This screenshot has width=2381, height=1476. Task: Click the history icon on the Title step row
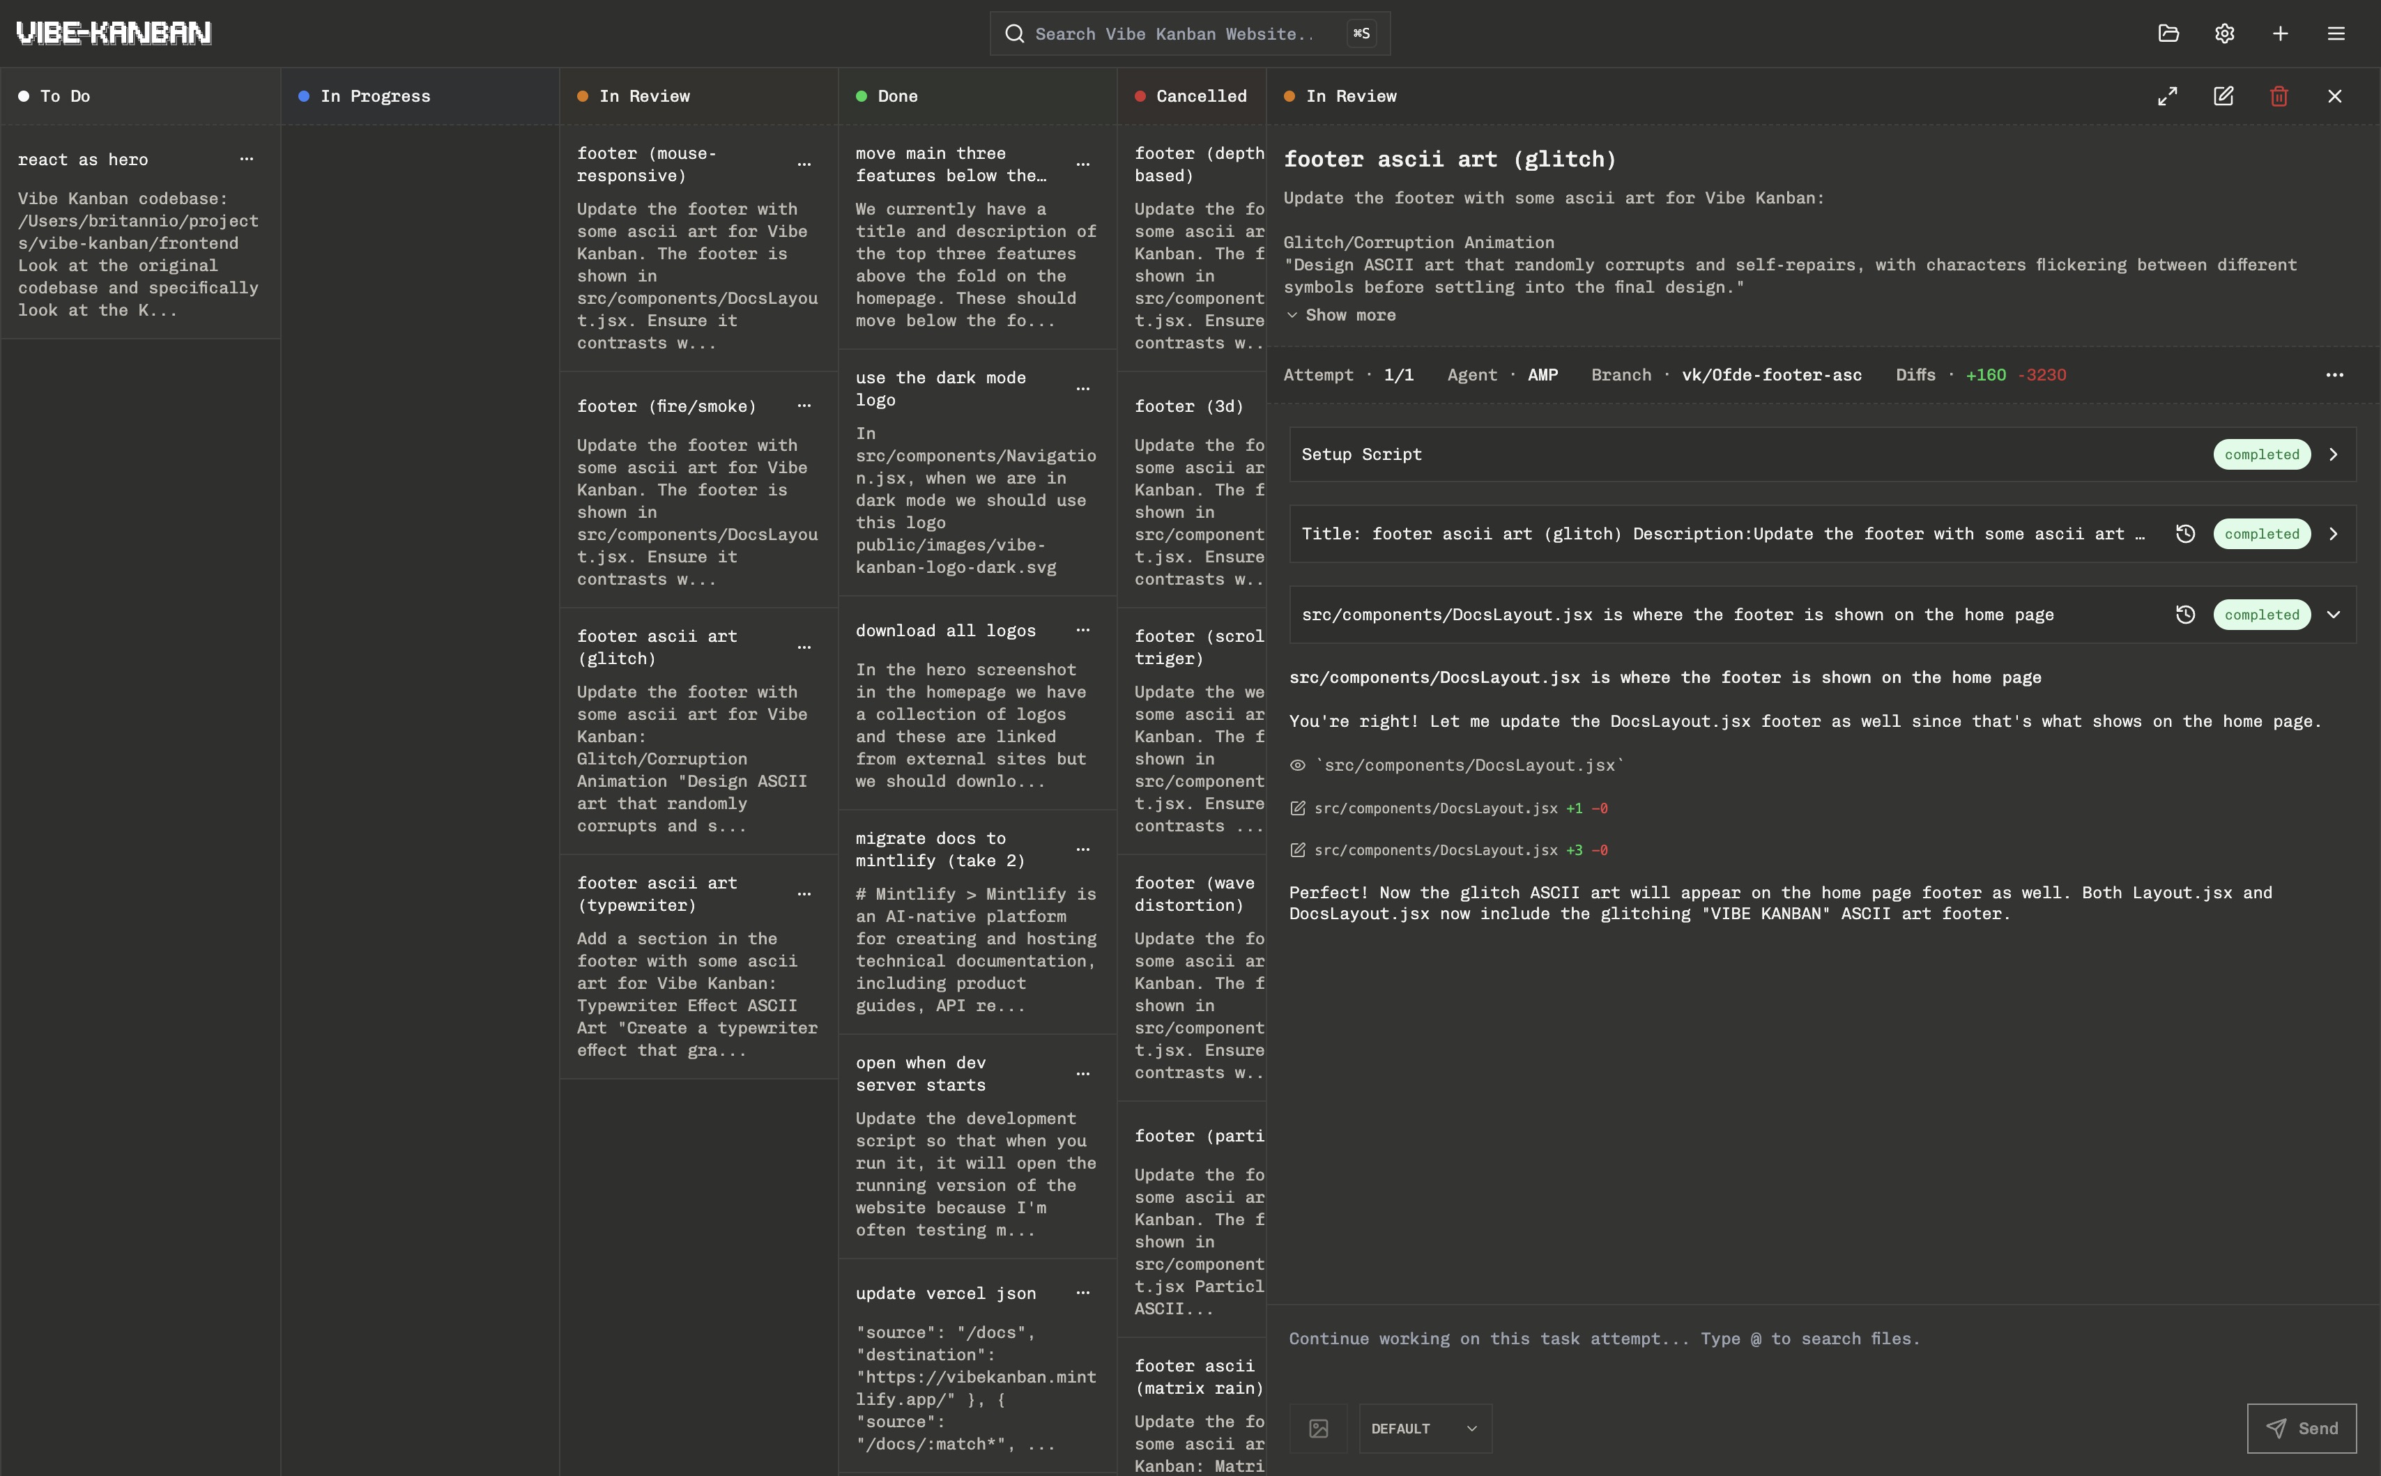pos(2186,534)
